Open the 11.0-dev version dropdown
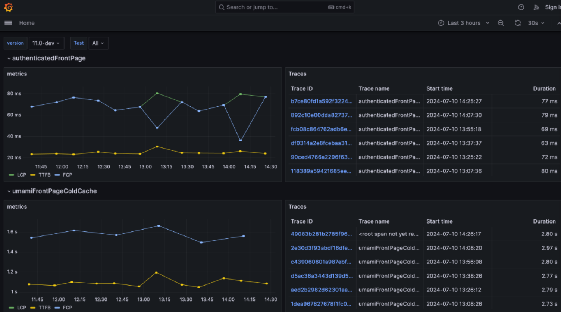561x312 pixels. click(x=47, y=43)
